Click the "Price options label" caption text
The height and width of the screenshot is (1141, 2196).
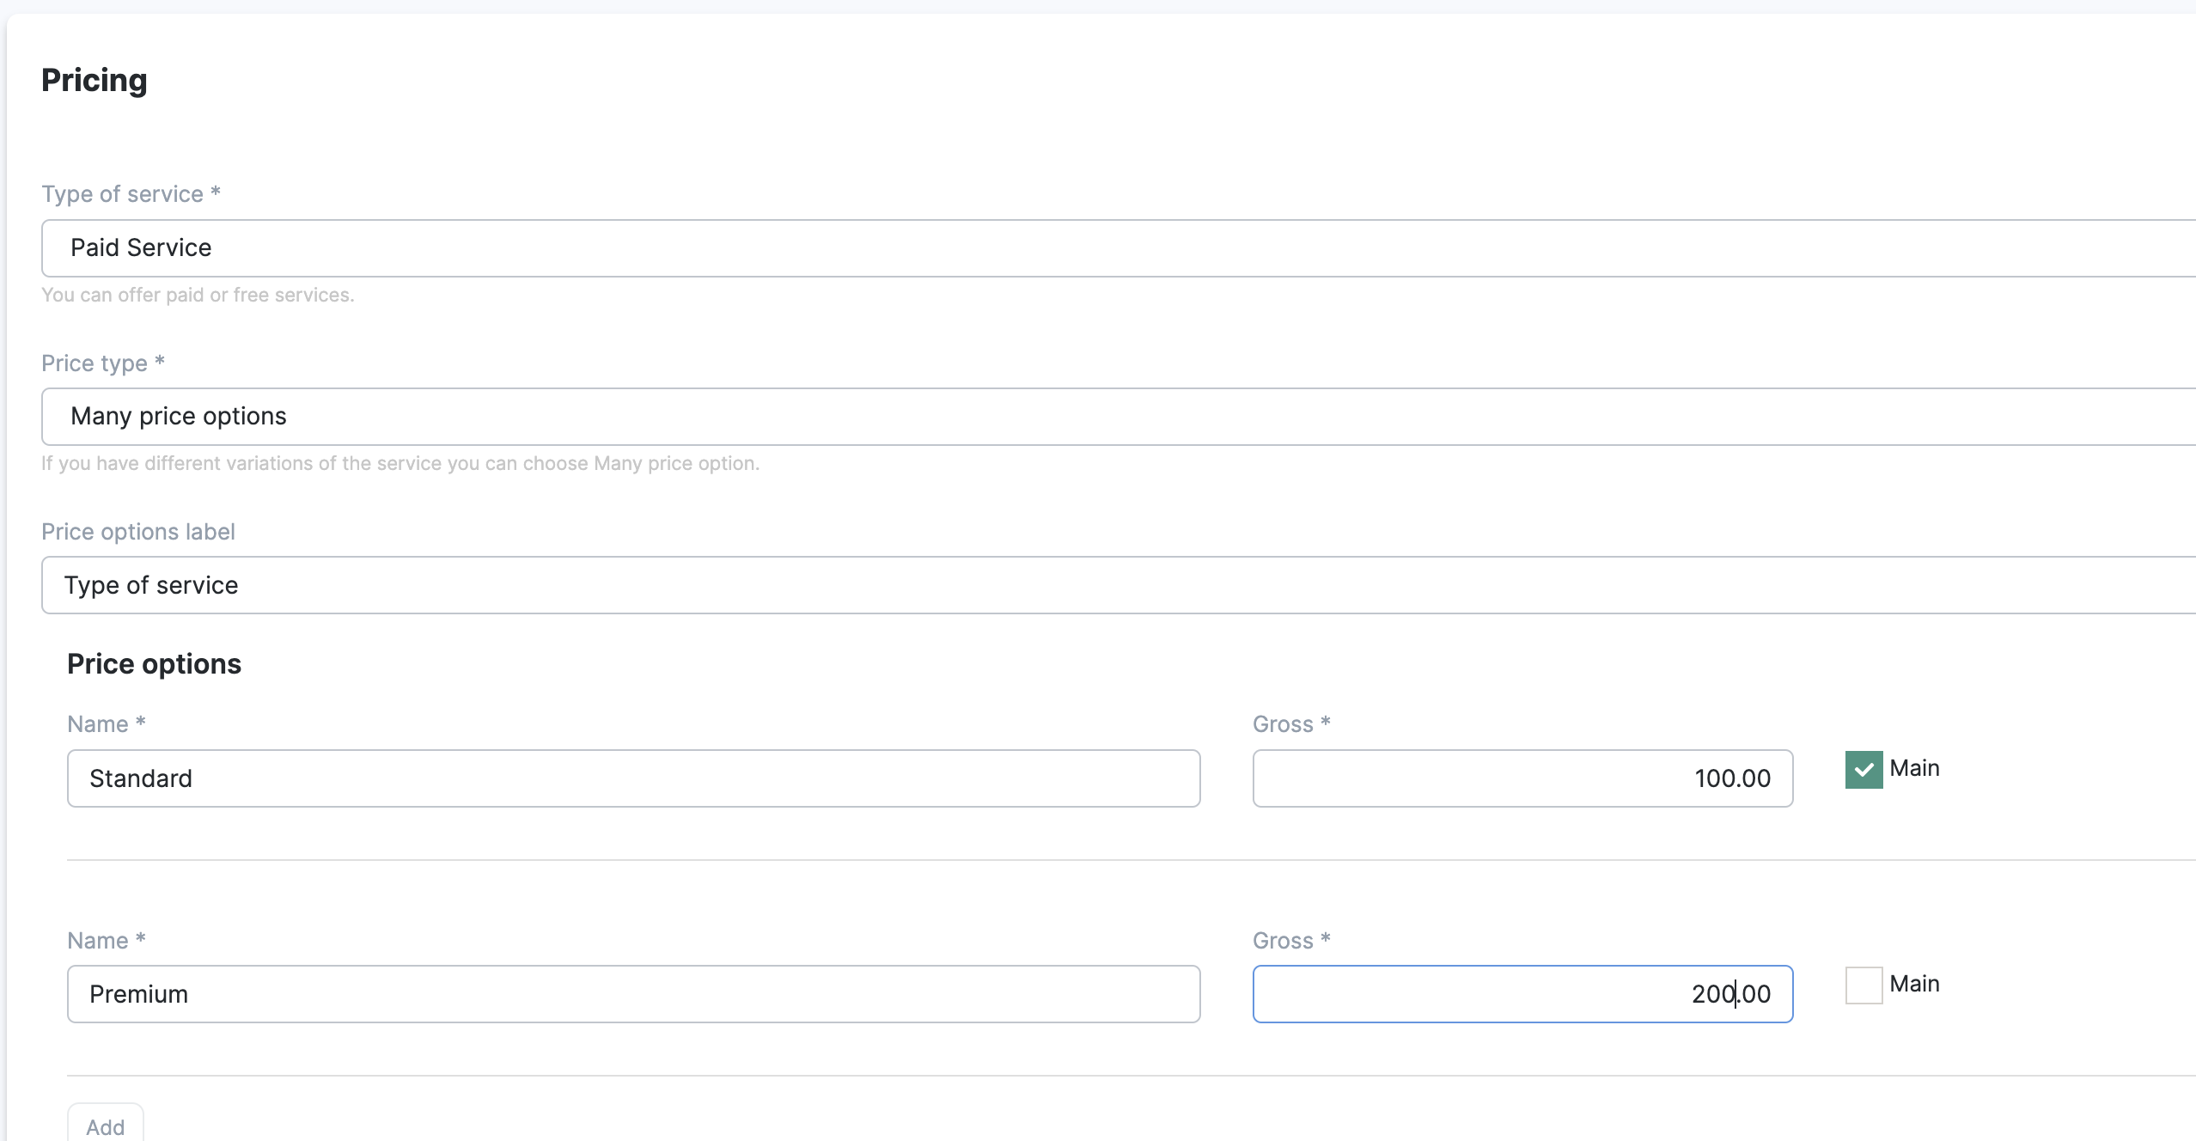click(x=137, y=532)
